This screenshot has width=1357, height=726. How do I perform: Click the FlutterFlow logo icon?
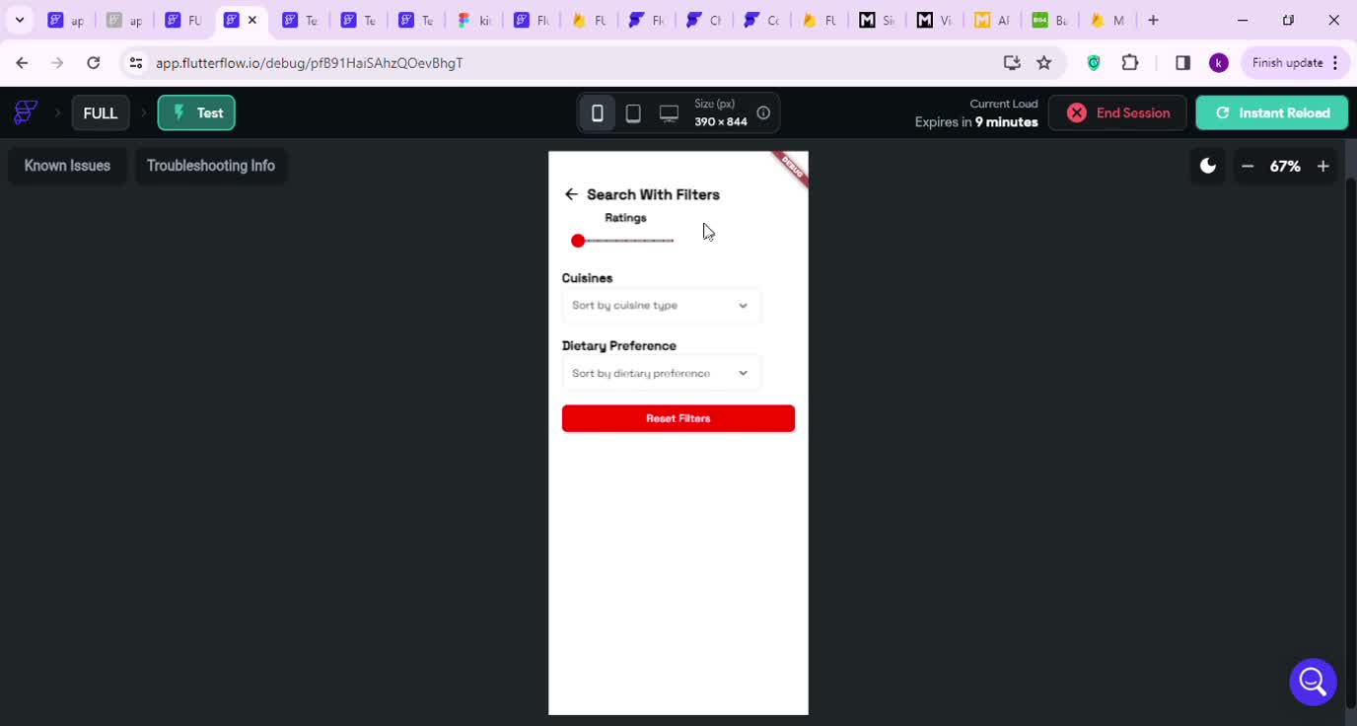click(x=26, y=112)
